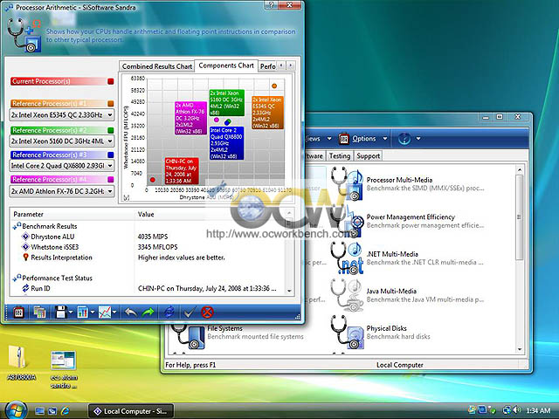Image resolution: width=559 pixels, height=419 pixels.
Task: Click the Options menu label
Action: [x=364, y=139]
